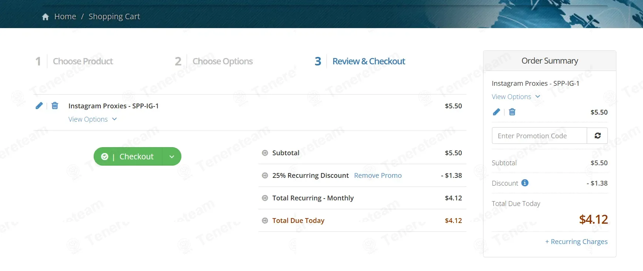Screen dimensions: 643x271
Task: Open the Checkout button dropdown arrow
Action: point(172,157)
